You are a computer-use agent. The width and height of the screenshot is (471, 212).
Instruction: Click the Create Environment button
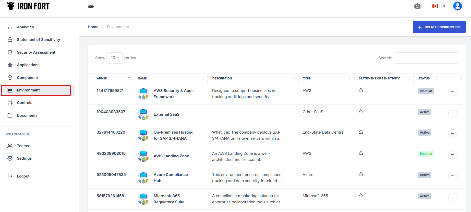point(439,27)
